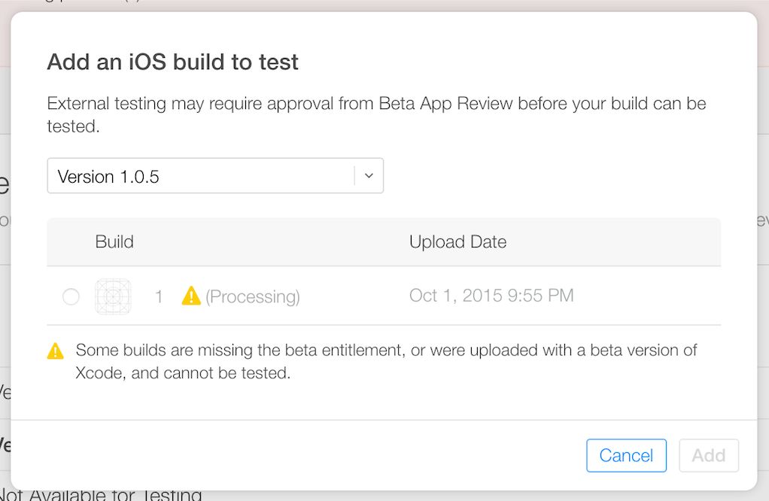This screenshot has height=501, width=769.
Task: Click the warning icon next to the entitlement notice
Action: tap(56, 351)
